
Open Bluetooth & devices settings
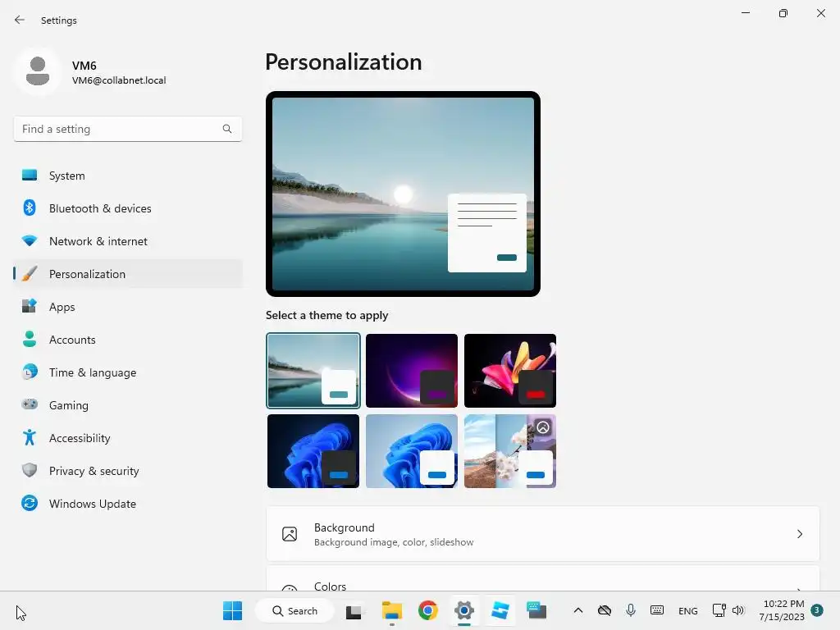[127, 208]
